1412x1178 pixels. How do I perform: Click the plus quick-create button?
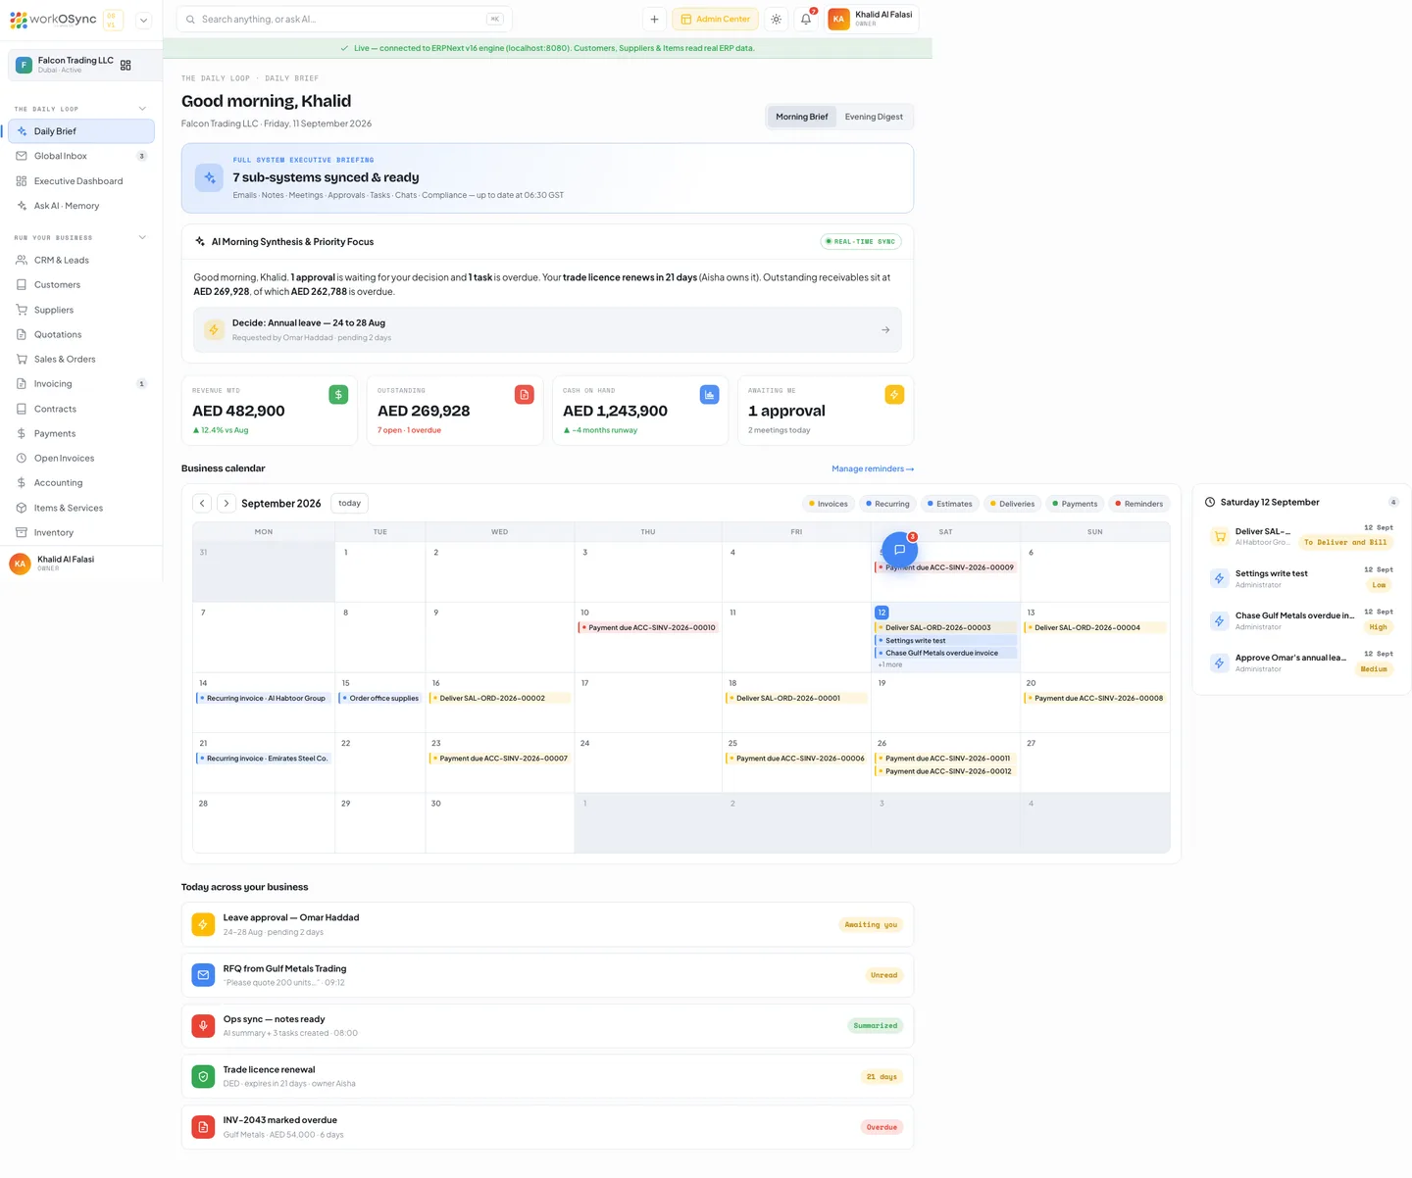(x=654, y=19)
